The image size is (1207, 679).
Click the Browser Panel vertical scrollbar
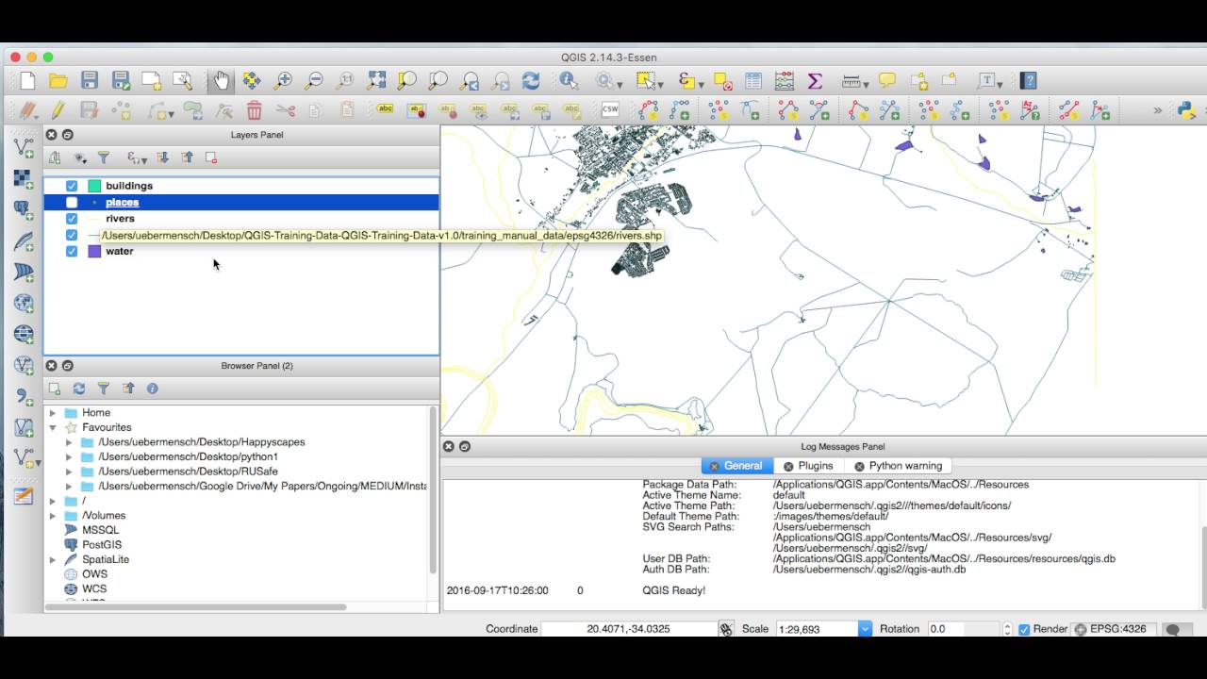[x=434, y=490]
